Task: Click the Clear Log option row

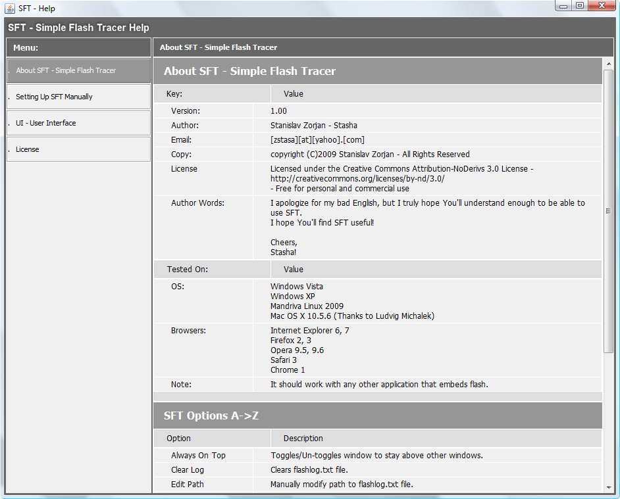Action: pyautogui.click(x=378, y=470)
